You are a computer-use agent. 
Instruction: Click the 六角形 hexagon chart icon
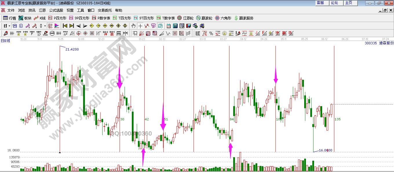223,18
